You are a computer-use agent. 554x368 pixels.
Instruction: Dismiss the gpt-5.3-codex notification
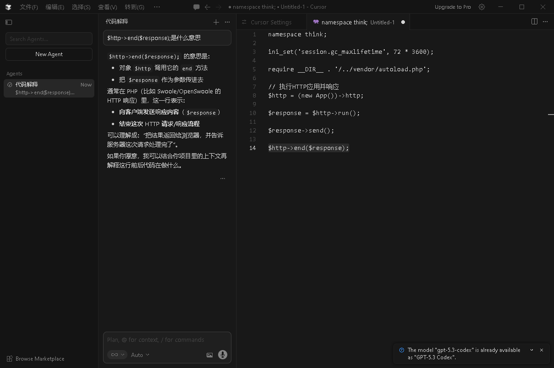542,350
